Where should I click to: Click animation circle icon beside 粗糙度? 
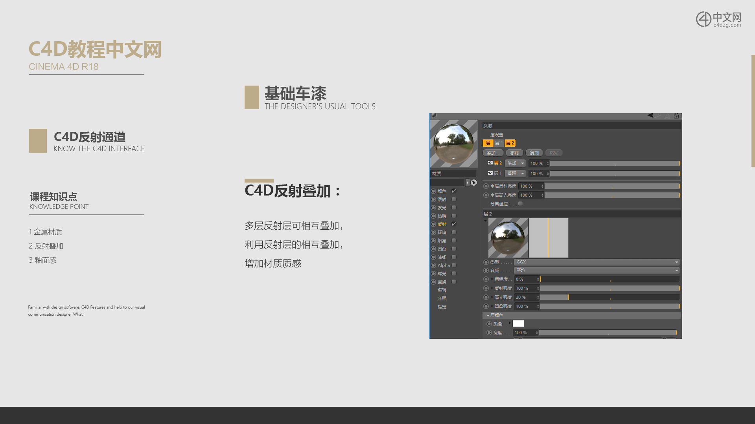coord(486,279)
